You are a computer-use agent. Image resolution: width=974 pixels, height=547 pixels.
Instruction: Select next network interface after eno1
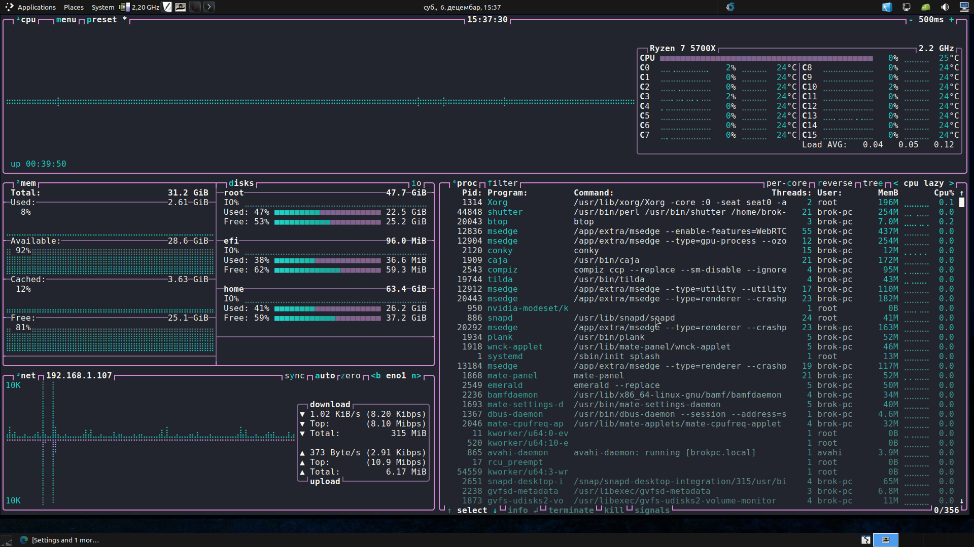tap(416, 376)
